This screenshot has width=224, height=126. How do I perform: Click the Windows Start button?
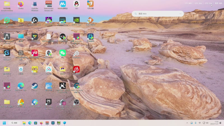pos(4,123)
